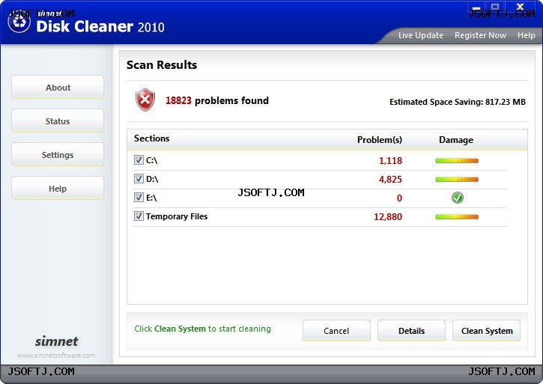Click the Scan Results heading

162,65
